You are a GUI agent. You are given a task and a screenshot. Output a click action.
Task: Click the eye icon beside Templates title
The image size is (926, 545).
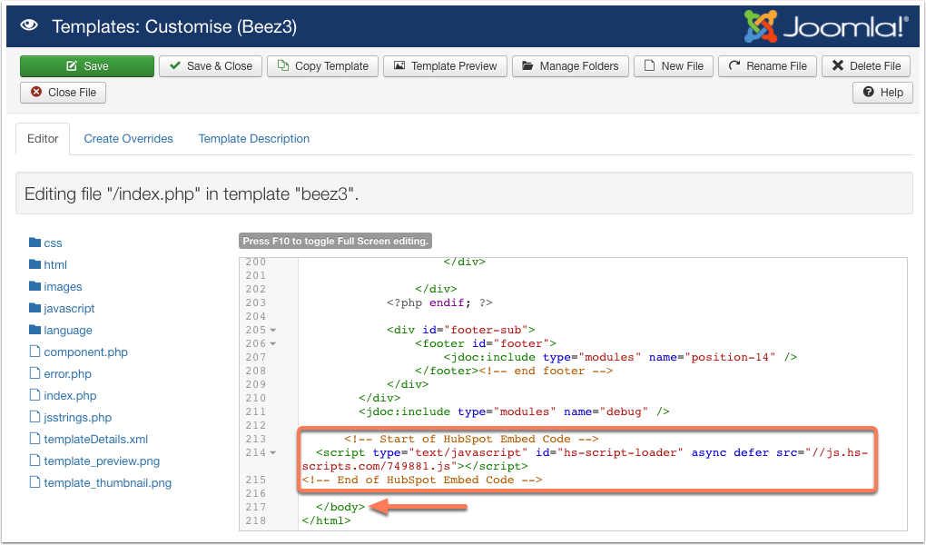tap(29, 26)
